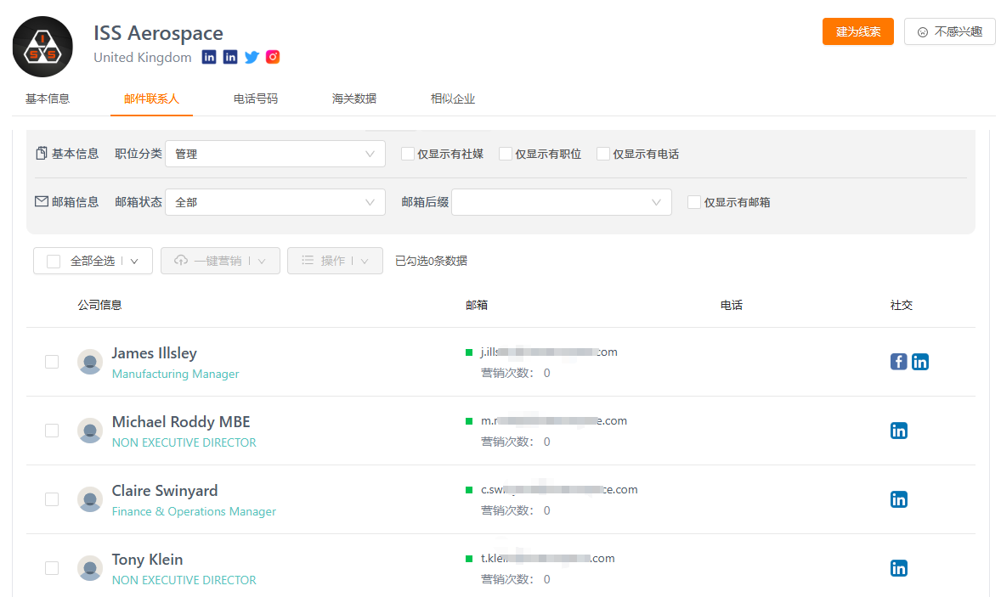Click the Manufacturing Manager job title

click(x=176, y=374)
